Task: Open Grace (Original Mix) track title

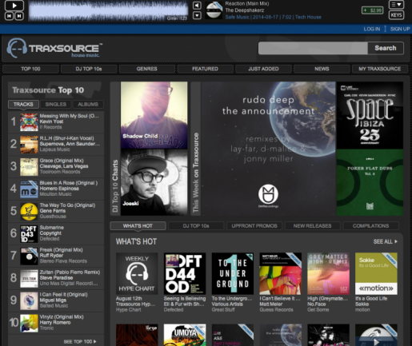Action: tap(62, 161)
